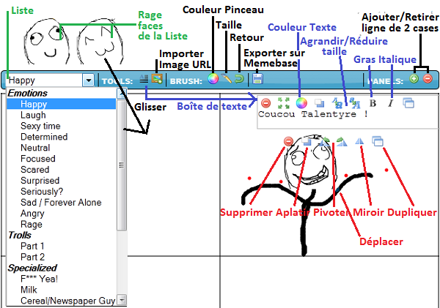The image size is (440, 308).
Task: Choose Forever Alone from the list
Action: pos(61,203)
